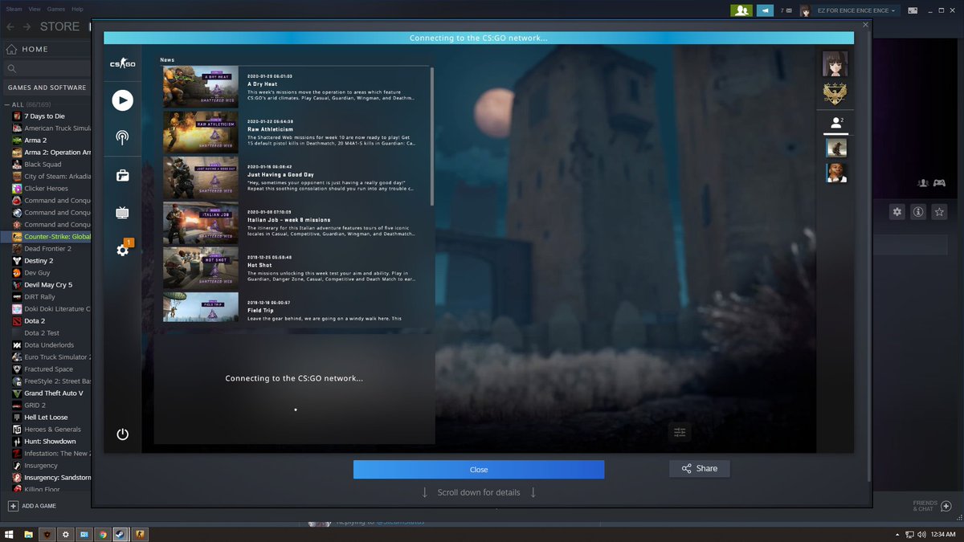Open the CS:GO inventory briefcase icon
Screen dimensions: 964x542
click(122, 175)
